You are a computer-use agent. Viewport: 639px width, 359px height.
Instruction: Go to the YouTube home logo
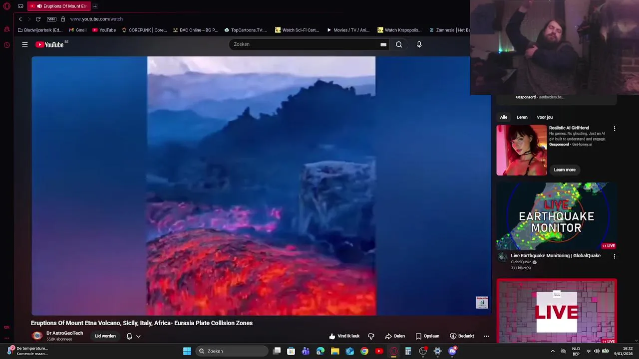pyautogui.click(x=50, y=44)
